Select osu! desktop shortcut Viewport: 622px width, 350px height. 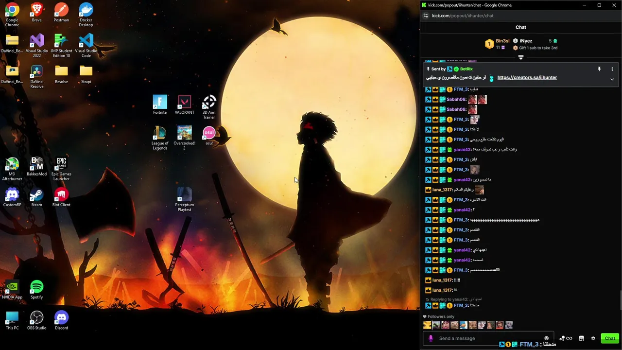coord(209,136)
